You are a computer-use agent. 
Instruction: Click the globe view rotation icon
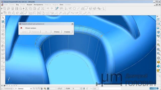(x=158, y=58)
